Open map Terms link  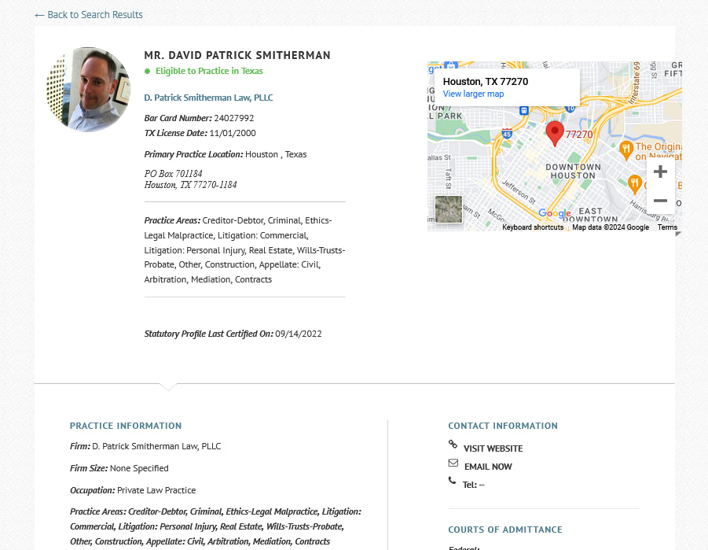point(667,227)
